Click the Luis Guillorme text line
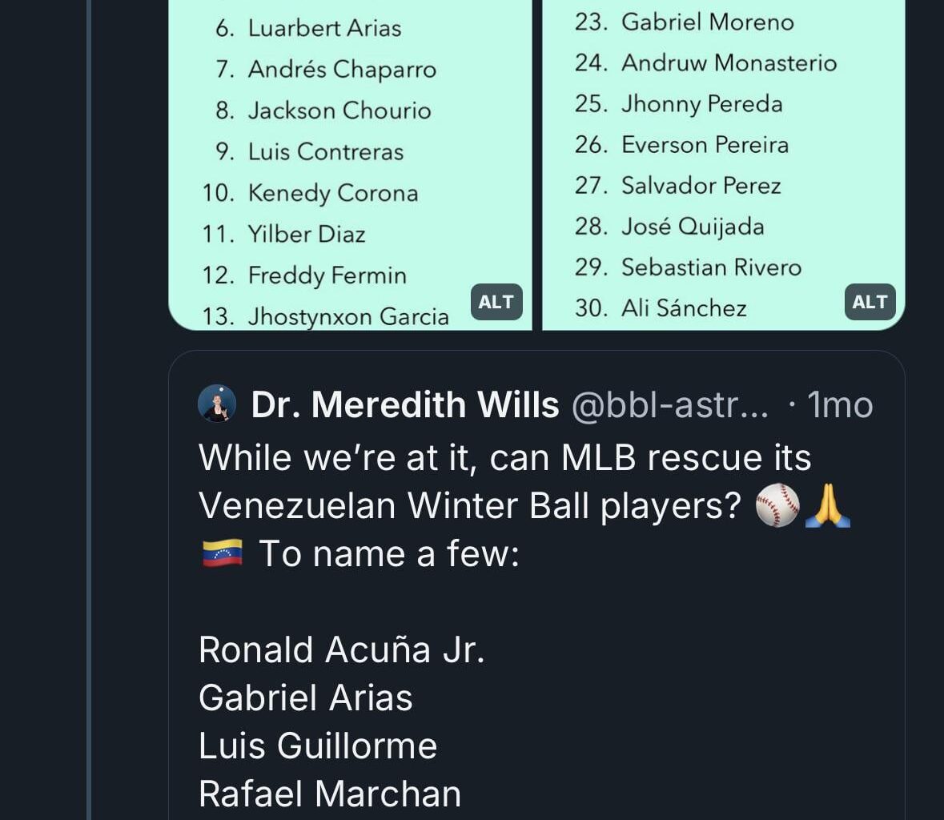 pyautogui.click(x=318, y=746)
